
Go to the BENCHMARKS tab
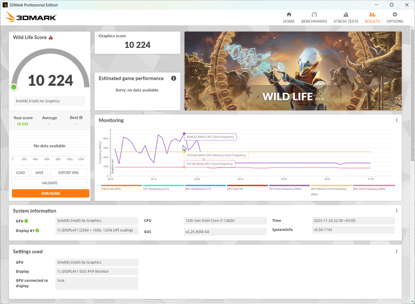point(314,18)
